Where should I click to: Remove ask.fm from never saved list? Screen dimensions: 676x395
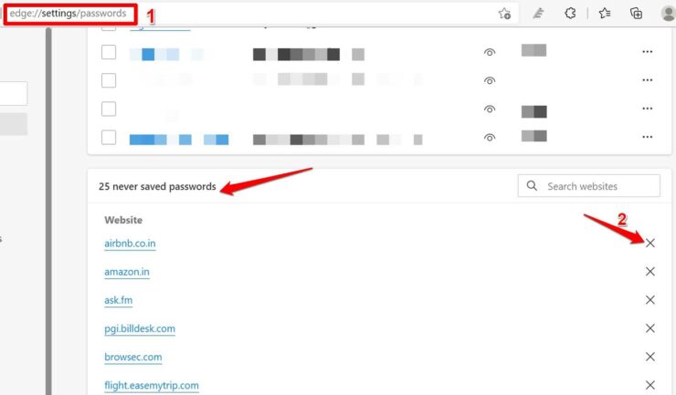(x=650, y=300)
